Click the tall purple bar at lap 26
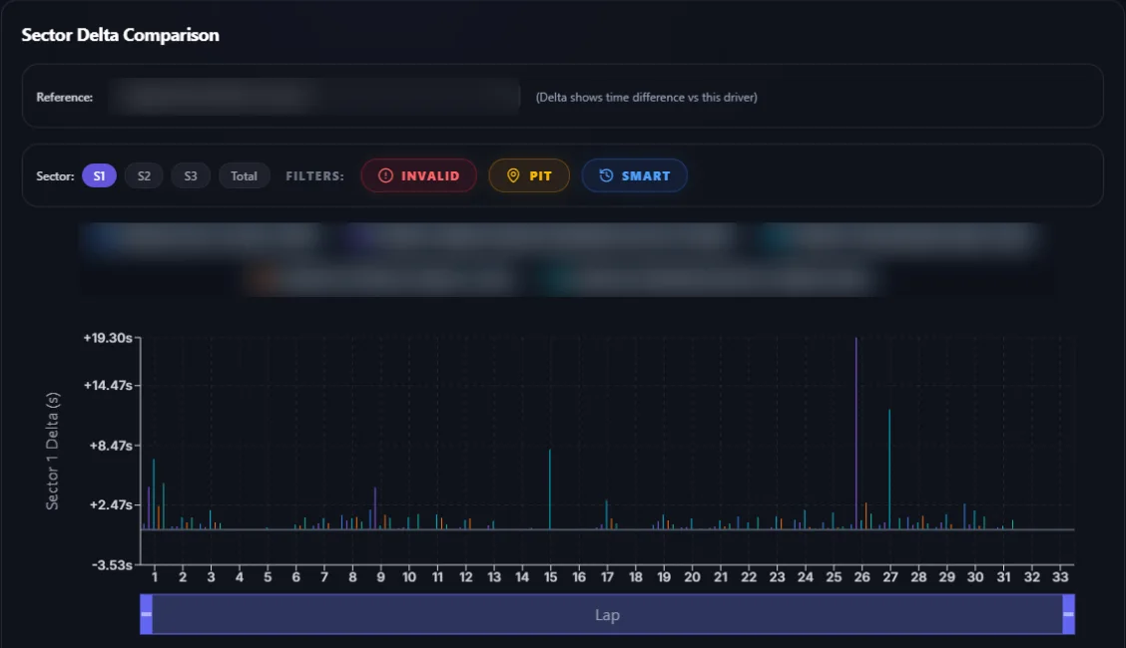1126x648 pixels. click(x=856, y=434)
